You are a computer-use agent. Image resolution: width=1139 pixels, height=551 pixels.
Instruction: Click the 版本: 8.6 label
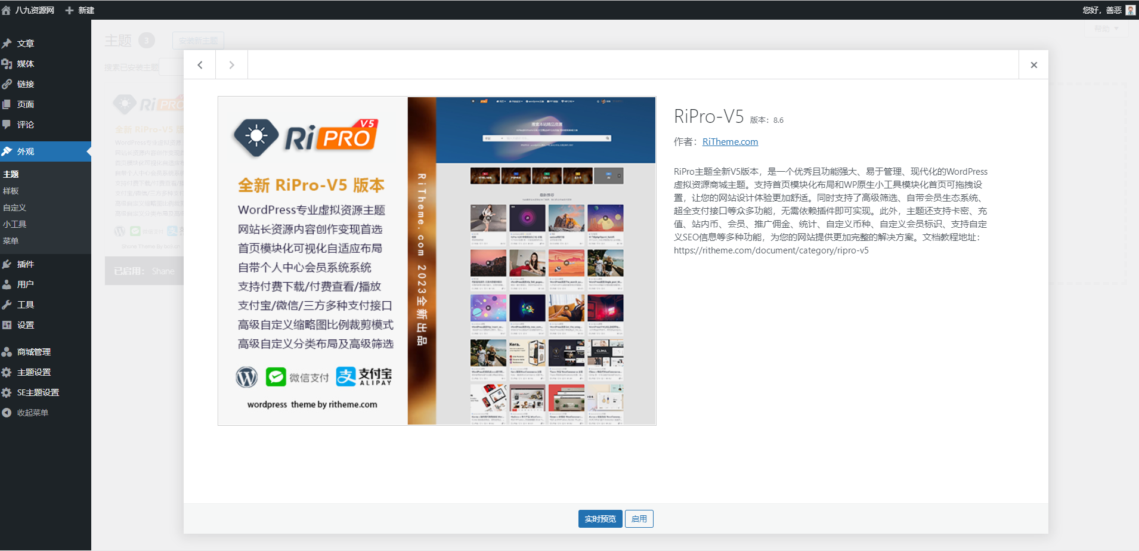(x=767, y=120)
